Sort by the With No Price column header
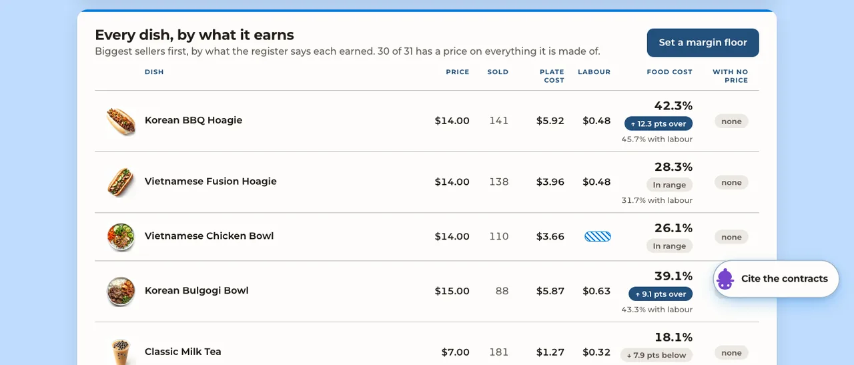Screen dimensions: 854x365 (730, 76)
